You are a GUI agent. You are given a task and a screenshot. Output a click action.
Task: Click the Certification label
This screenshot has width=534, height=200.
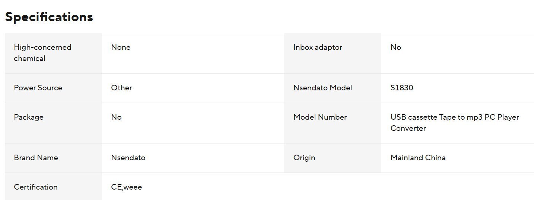pos(36,187)
